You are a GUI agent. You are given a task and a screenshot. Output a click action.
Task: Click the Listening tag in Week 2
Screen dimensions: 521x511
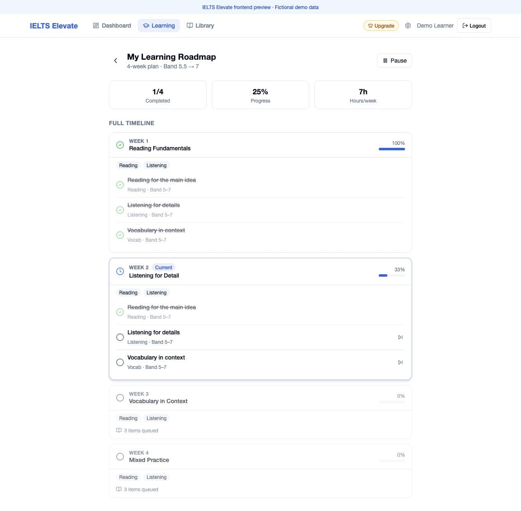[157, 293]
